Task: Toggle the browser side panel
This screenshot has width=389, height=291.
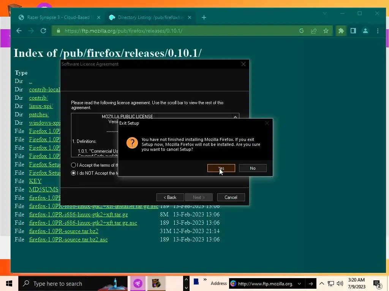Action: click(353, 31)
